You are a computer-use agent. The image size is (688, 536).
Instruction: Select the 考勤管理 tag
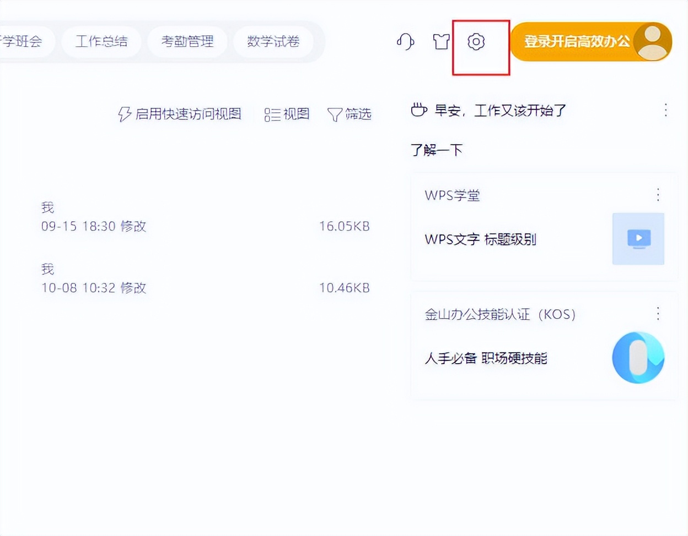(x=187, y=41)
